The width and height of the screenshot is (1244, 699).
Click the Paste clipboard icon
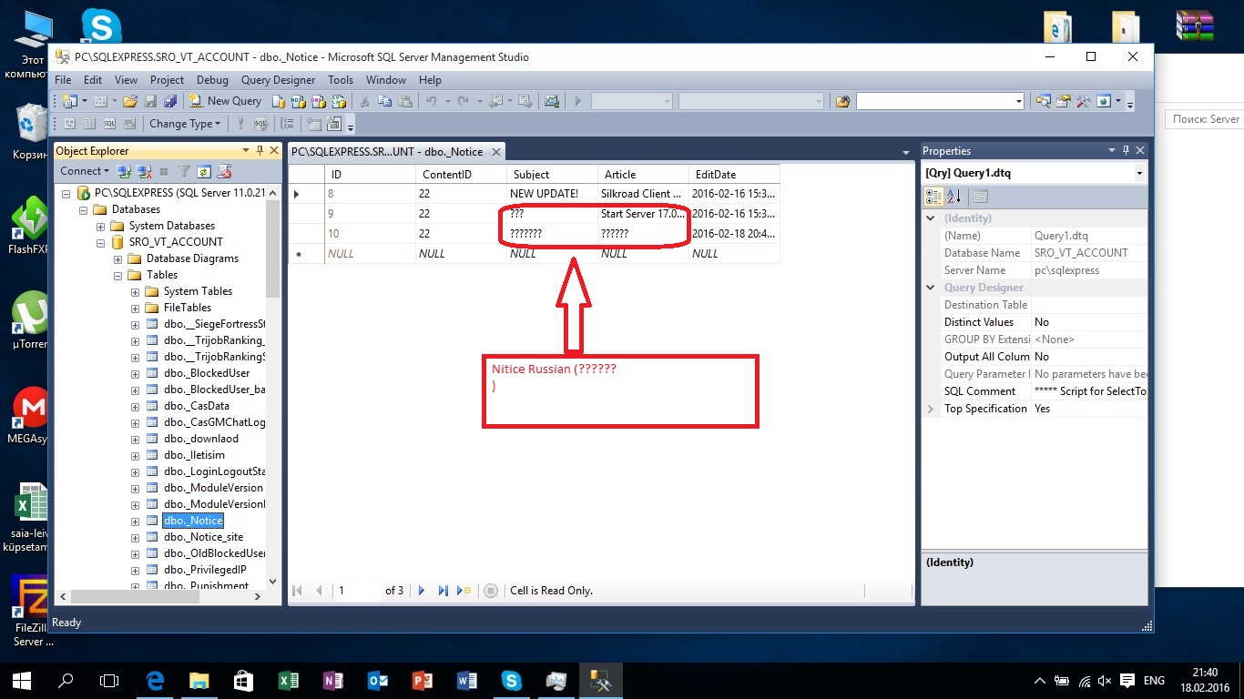[x=403, y=101]
